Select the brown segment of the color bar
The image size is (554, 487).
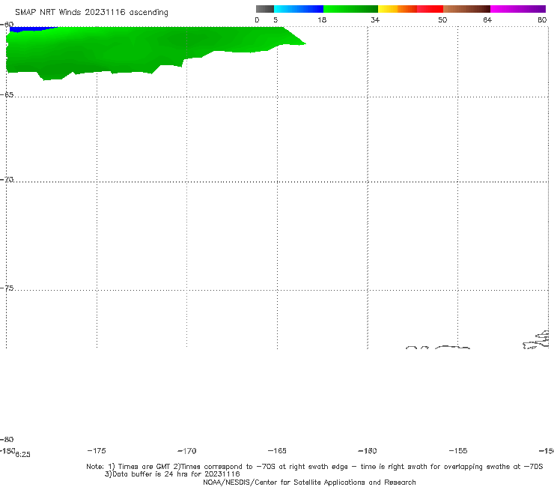[466, 9]
